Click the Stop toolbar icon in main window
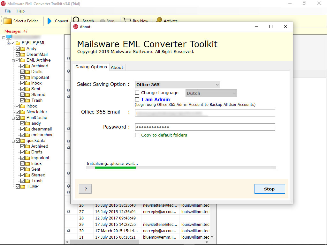327x245 pixels. [x=103, y=21]
